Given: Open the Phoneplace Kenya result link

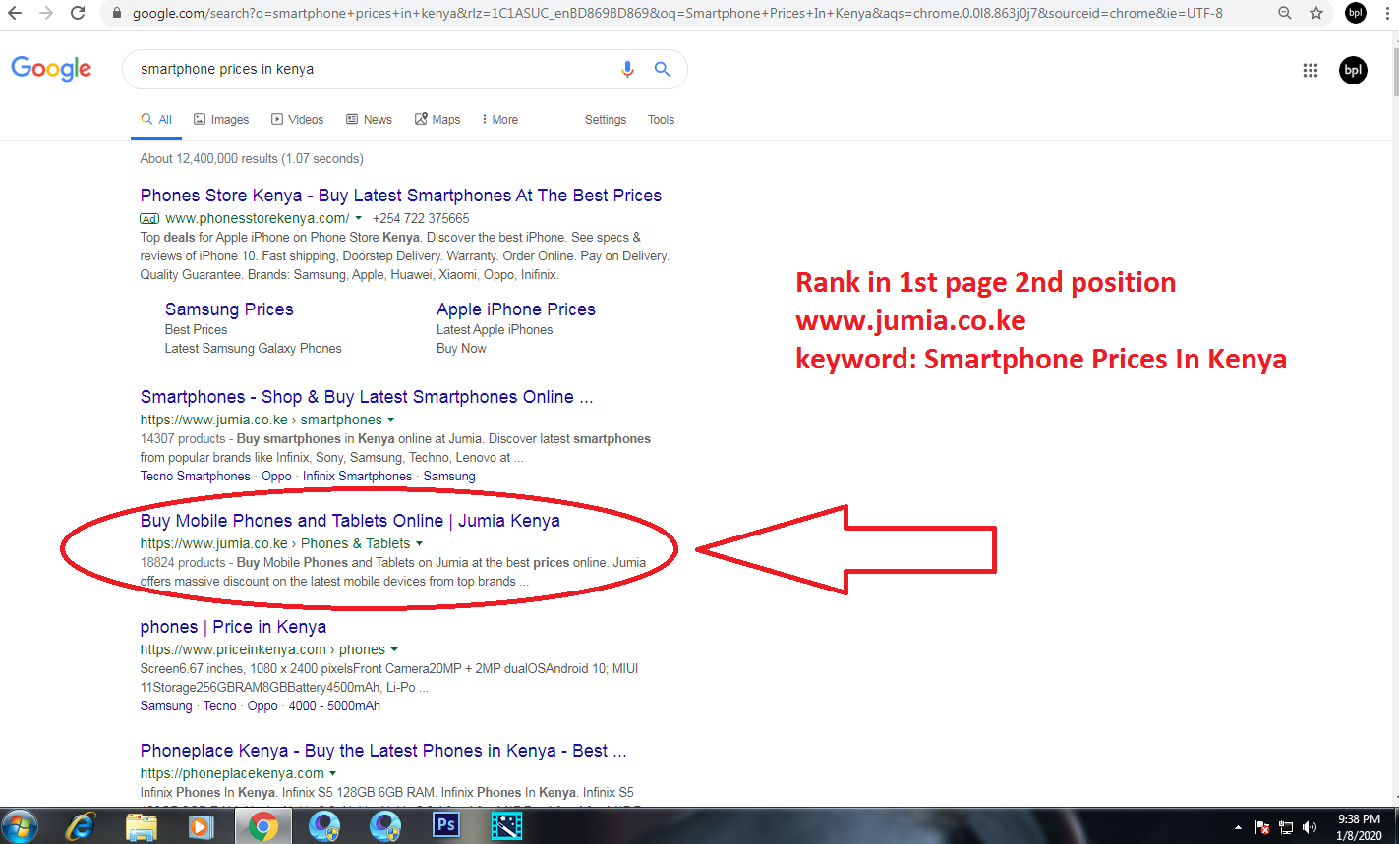Looking at the screenshot, I should tap(381, 750).
